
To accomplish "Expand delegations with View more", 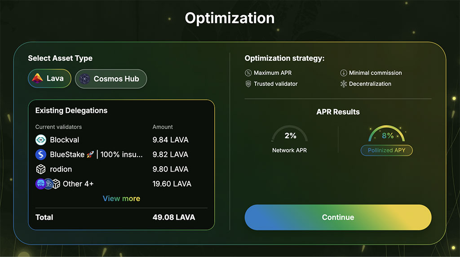I will click(x=121, y=199).
